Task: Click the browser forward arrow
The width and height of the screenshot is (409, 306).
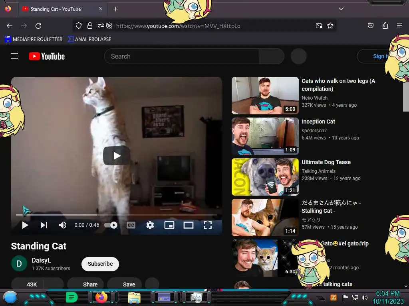Action: (24, 26)
